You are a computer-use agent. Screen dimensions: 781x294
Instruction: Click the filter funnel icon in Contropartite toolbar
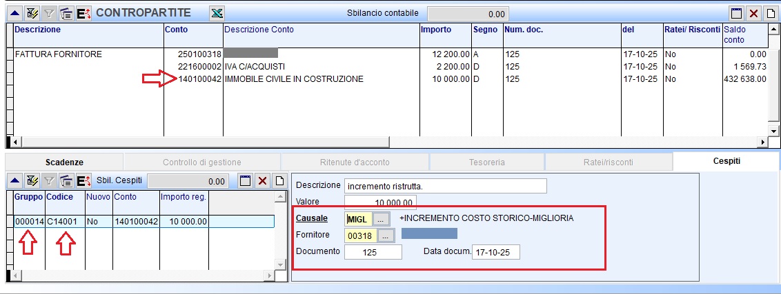(x=49, y=13)
